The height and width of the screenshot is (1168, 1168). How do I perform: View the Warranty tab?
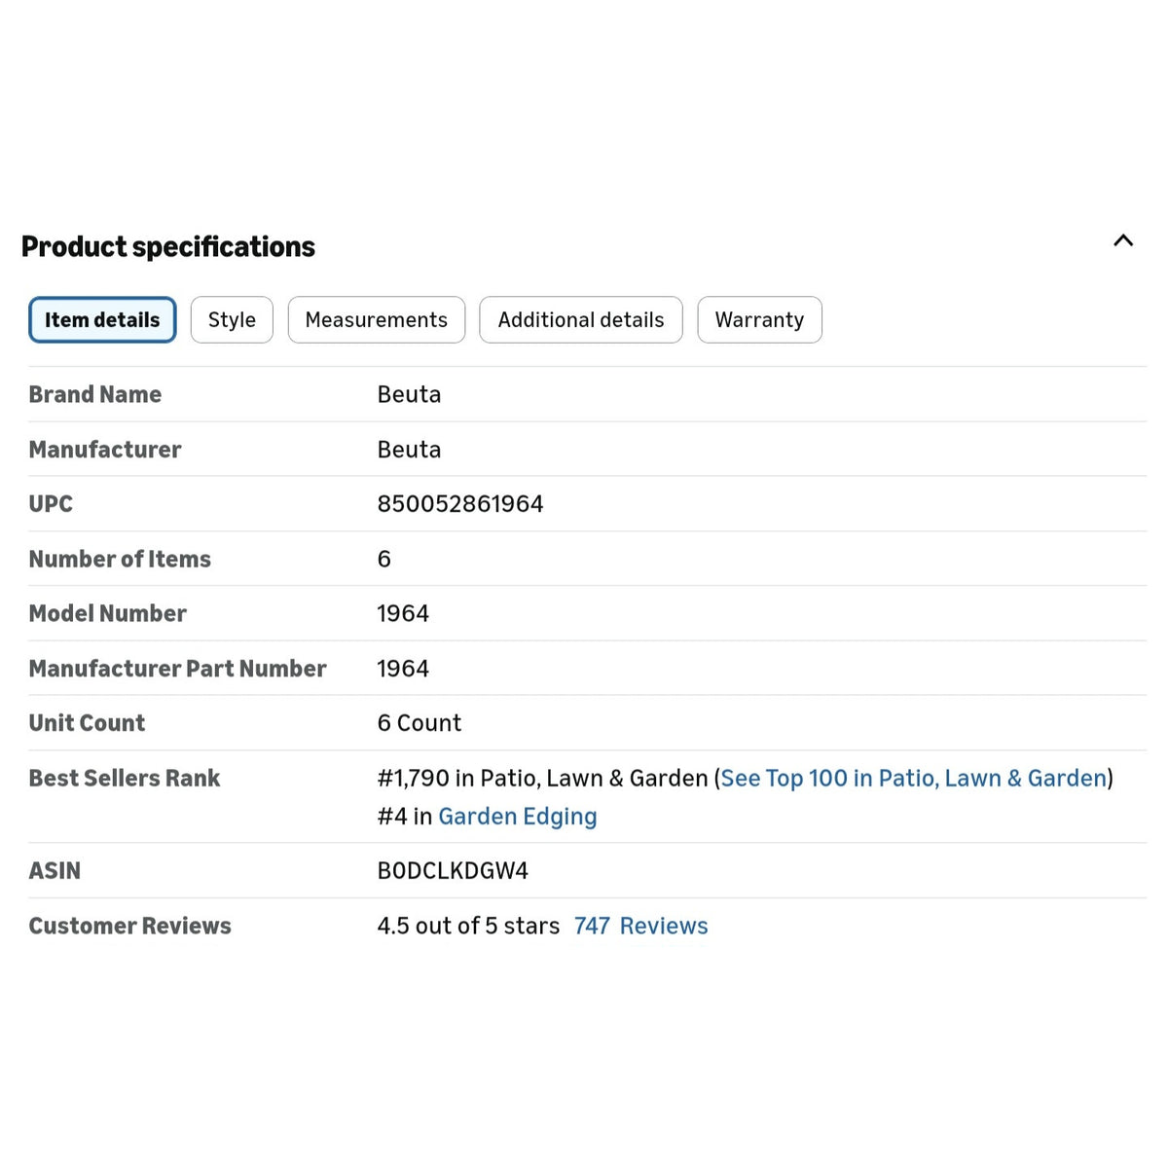(759, 320)
